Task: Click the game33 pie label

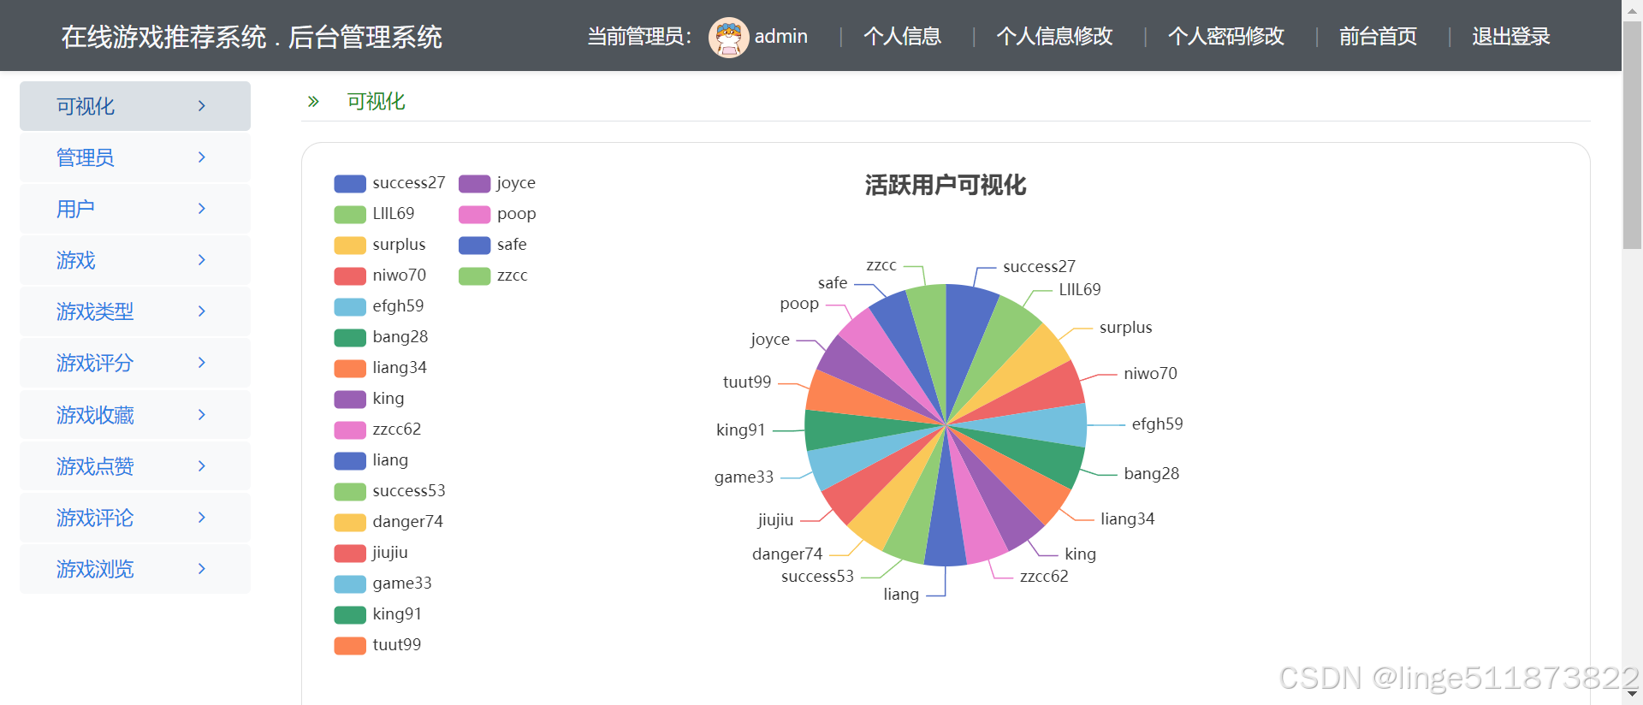Action: (744, 477)
